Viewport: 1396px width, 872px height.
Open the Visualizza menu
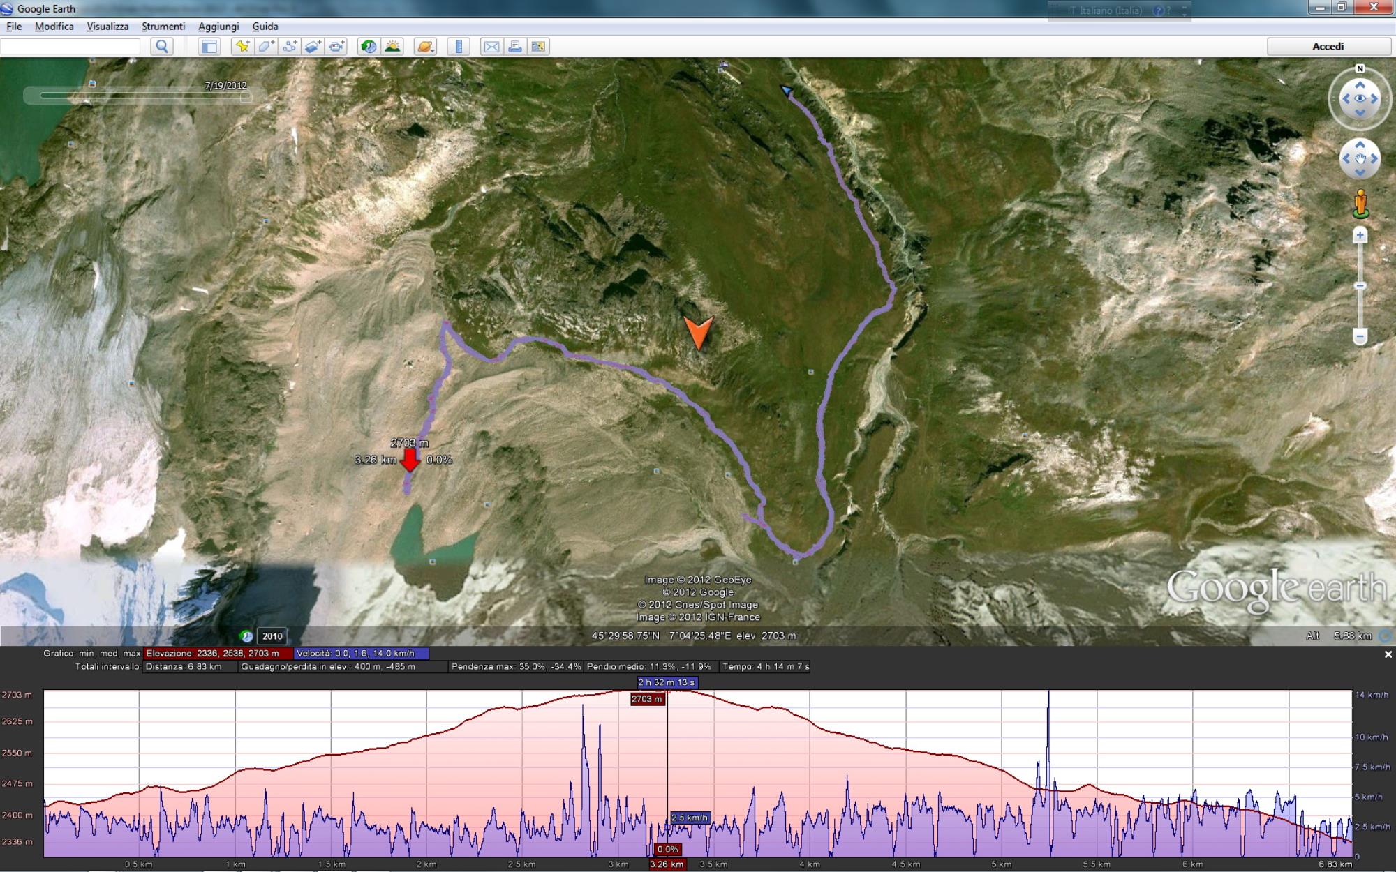[x=107, y=27]
